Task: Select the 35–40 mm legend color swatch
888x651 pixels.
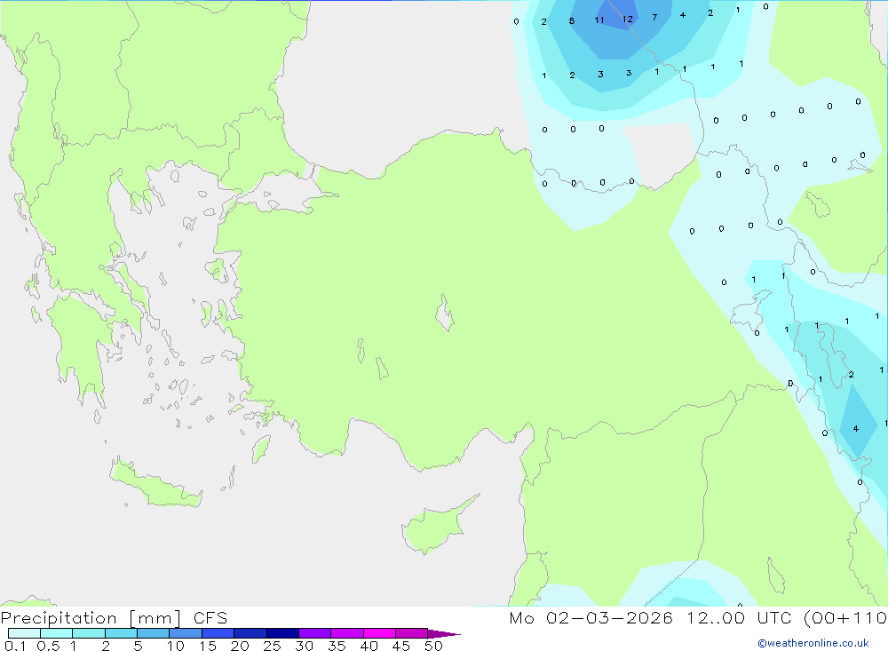Action: (x=347, y=633)
